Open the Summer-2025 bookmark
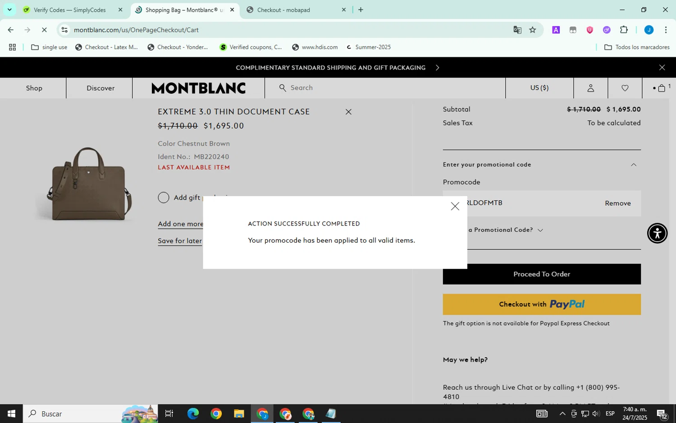 click(x=368, y=47)
